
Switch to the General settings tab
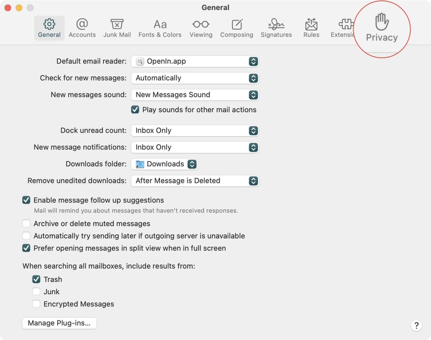pyautogui.click(x=49, y=27)
